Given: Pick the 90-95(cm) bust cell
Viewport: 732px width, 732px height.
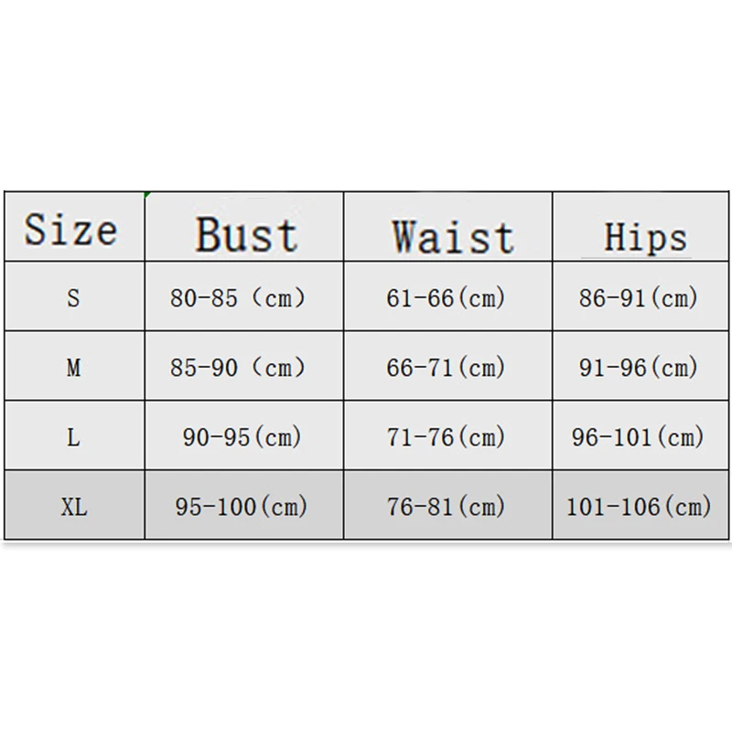Looking at the screenshot, I should pyautogui.click(x=242, y=436).
